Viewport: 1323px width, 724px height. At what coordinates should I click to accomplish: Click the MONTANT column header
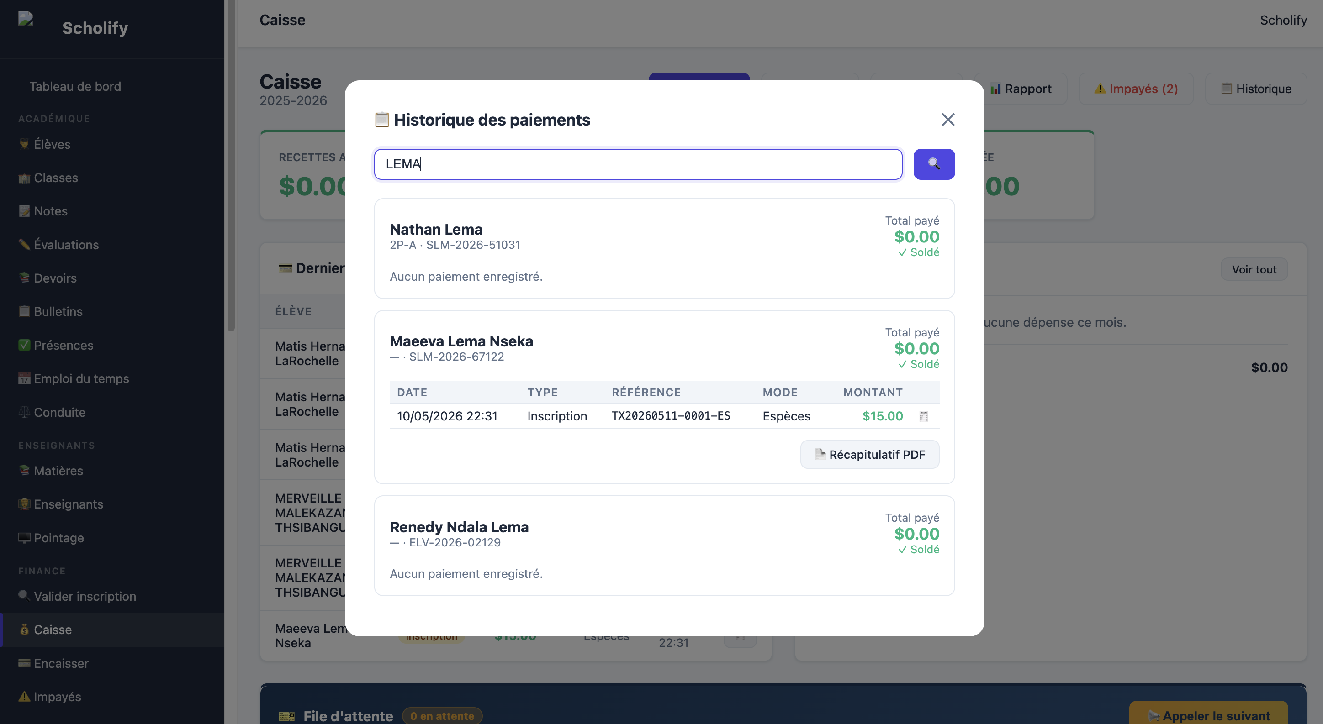[873, 393]
